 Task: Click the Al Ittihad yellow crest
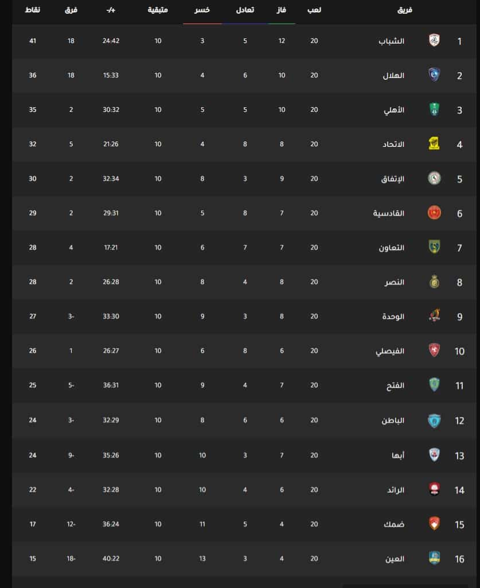(x=434, y=143)
